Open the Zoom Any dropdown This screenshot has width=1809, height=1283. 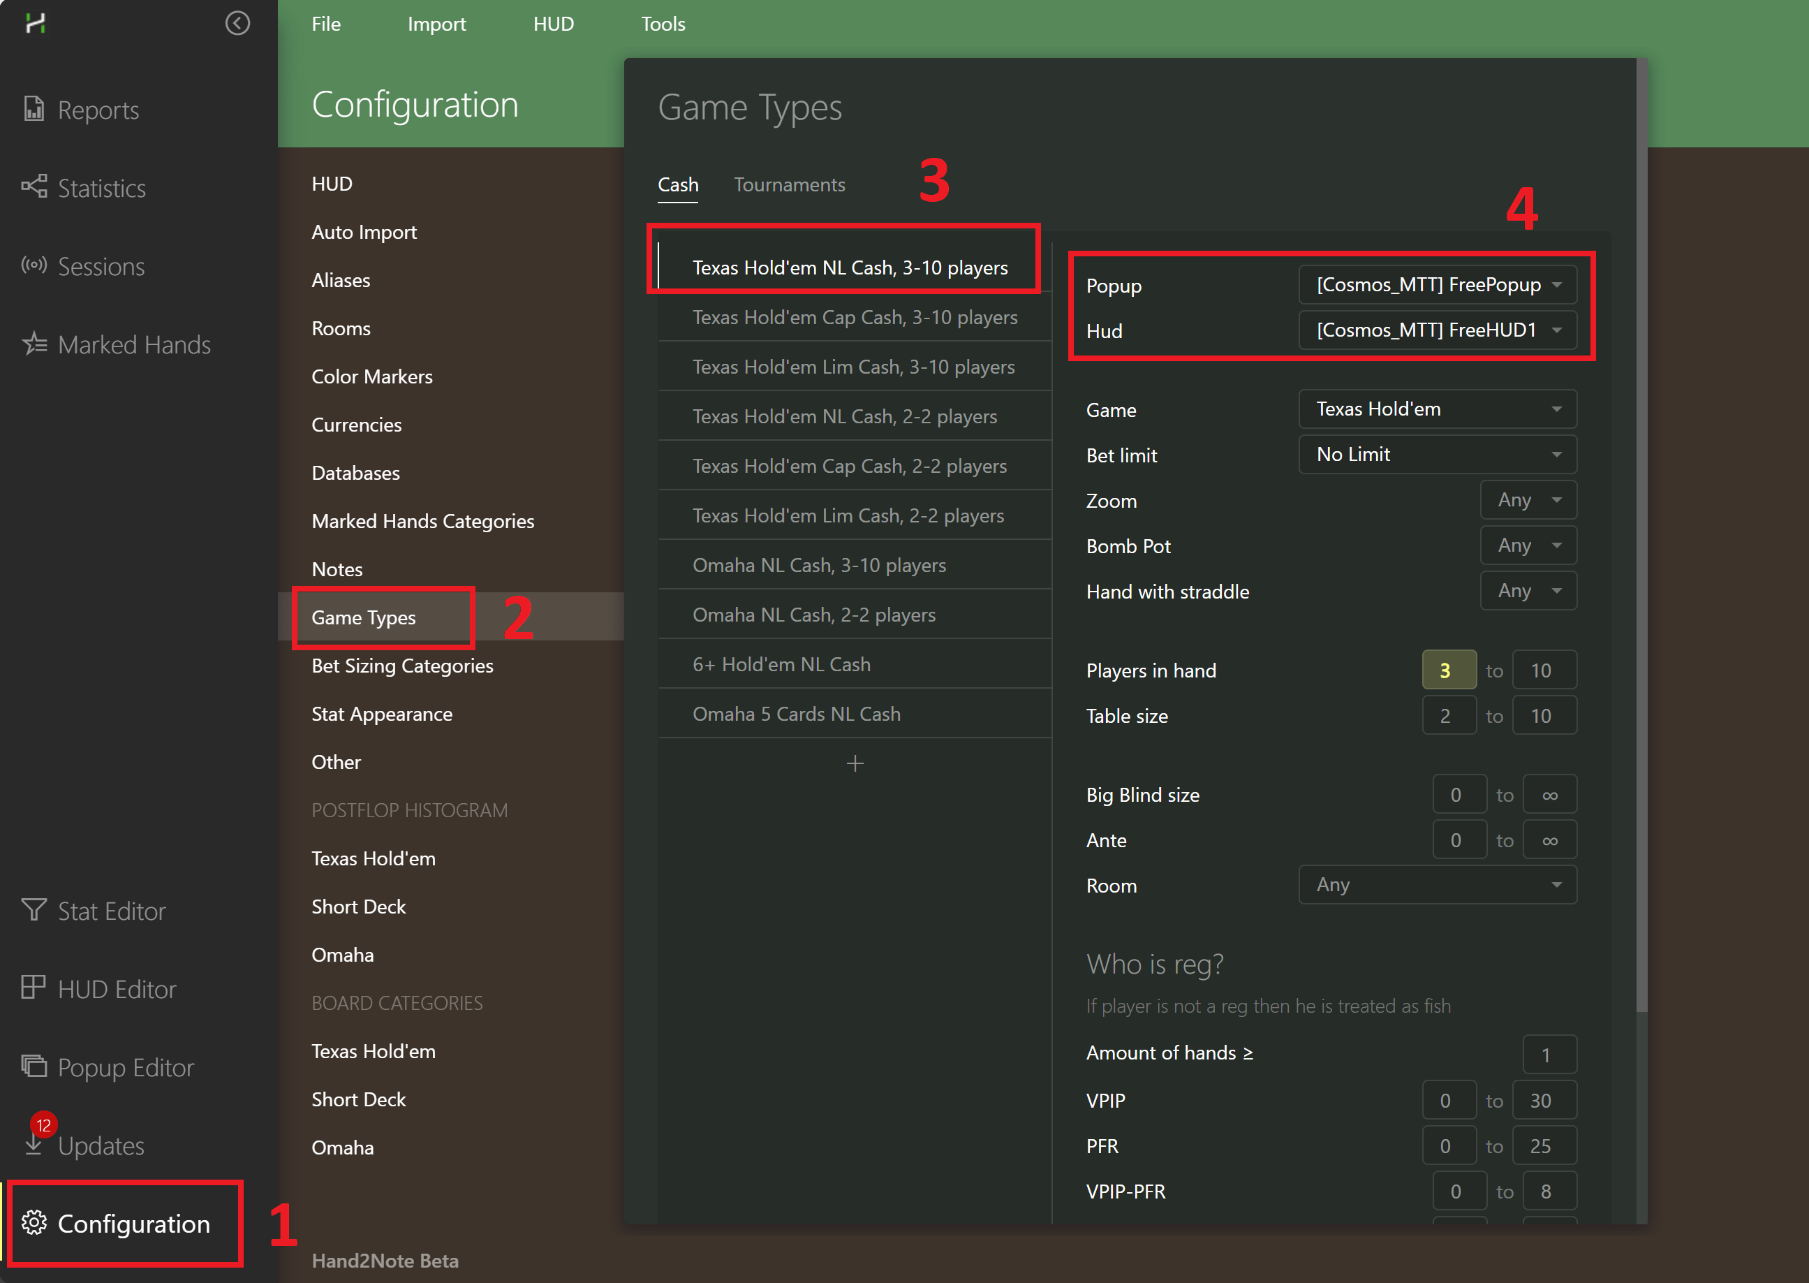tap(1528, 500)
